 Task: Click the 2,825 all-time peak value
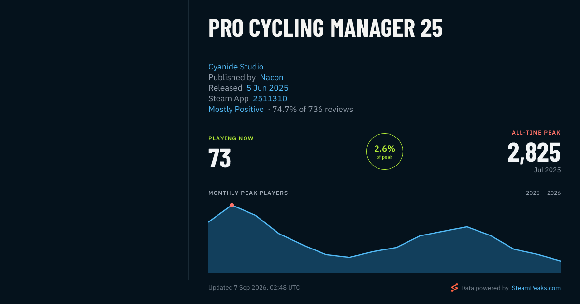point(534,152)
